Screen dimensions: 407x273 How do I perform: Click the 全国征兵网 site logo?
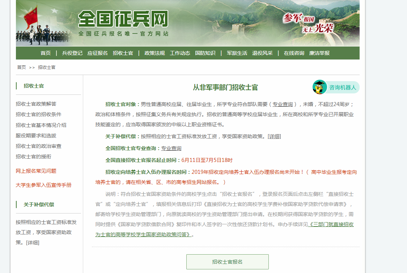pos(123,19)
